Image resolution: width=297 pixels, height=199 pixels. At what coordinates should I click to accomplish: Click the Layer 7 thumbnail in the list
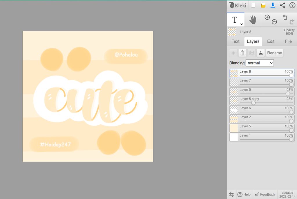pos(234,82)
